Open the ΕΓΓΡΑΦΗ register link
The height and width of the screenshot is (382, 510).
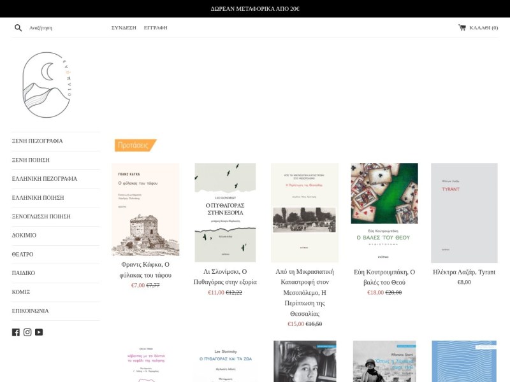156,28
